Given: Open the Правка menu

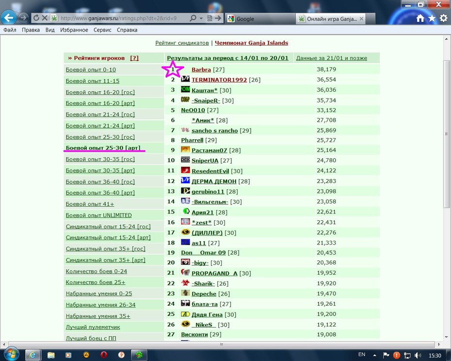Looking at the screenshot, I should coord(31,30).
